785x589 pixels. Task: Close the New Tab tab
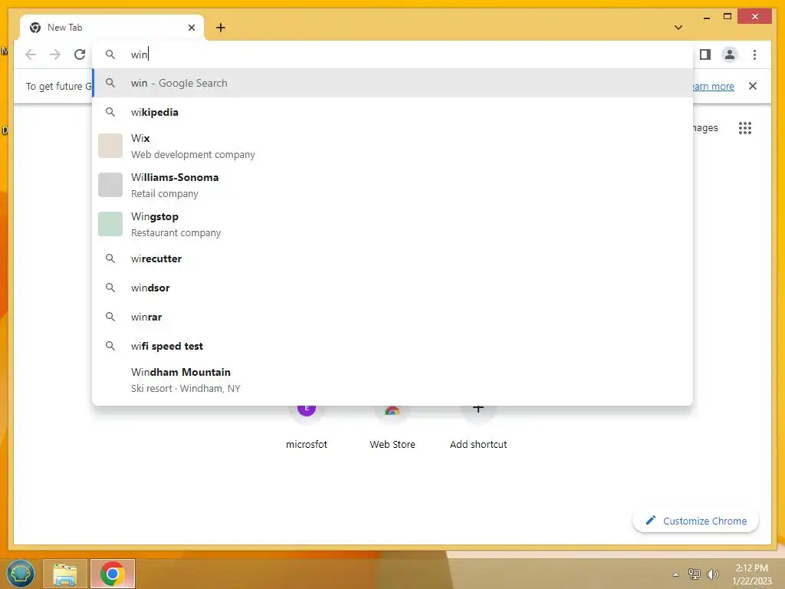pyautogui.click(x=191, y=28)
